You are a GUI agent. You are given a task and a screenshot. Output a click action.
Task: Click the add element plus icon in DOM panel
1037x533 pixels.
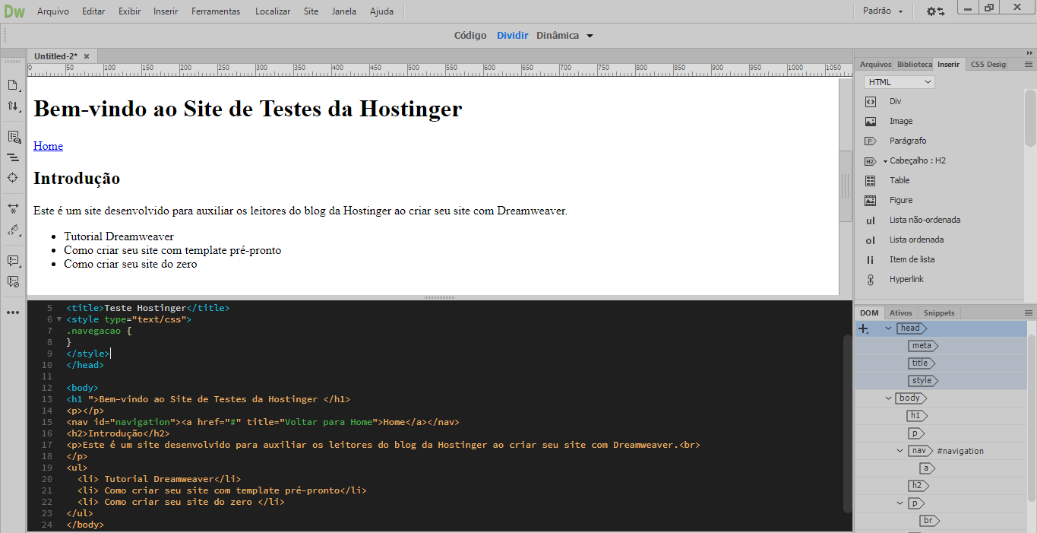tap(862, 328)
